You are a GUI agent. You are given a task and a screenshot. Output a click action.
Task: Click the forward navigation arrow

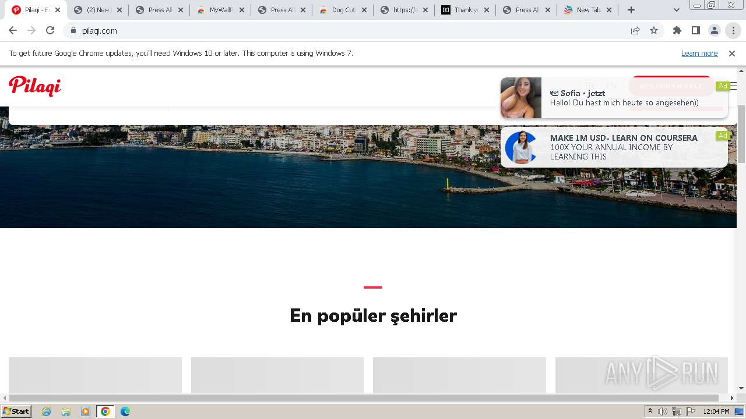(31, 31)
